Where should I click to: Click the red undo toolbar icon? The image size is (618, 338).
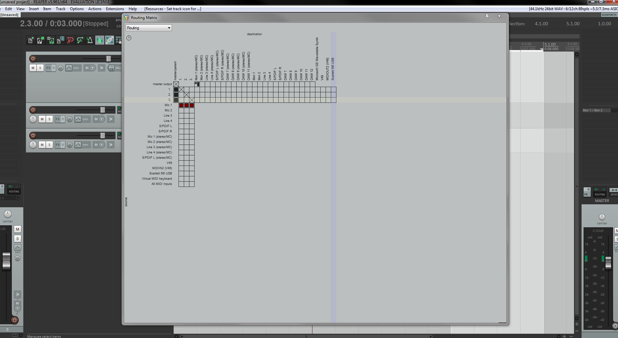point(70,40)
